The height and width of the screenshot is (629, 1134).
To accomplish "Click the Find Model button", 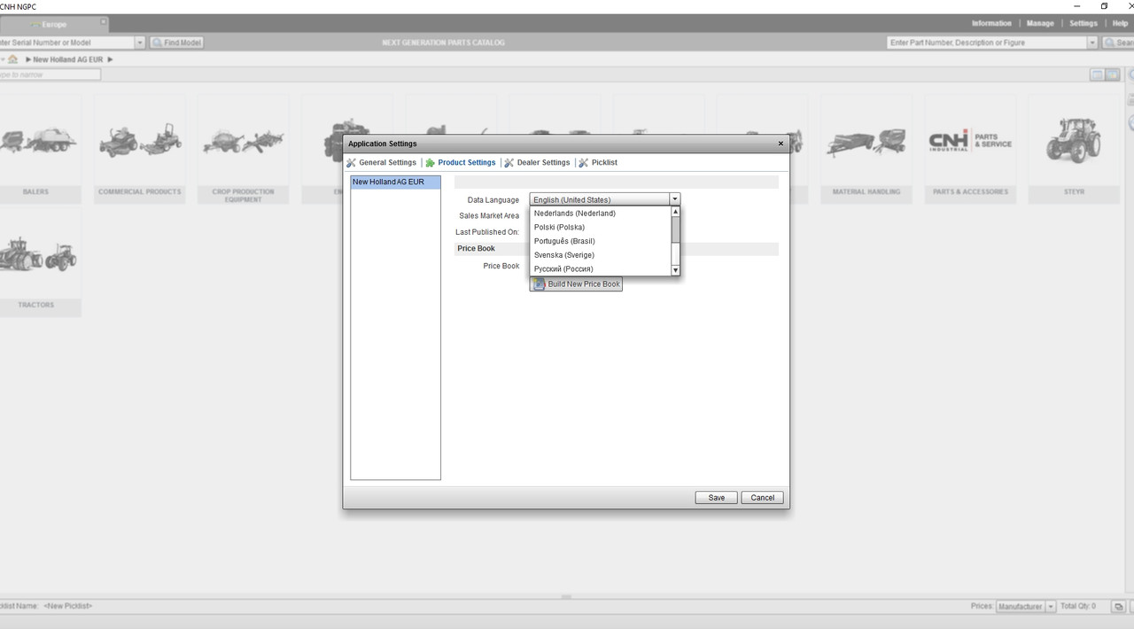I will [176, 43].
